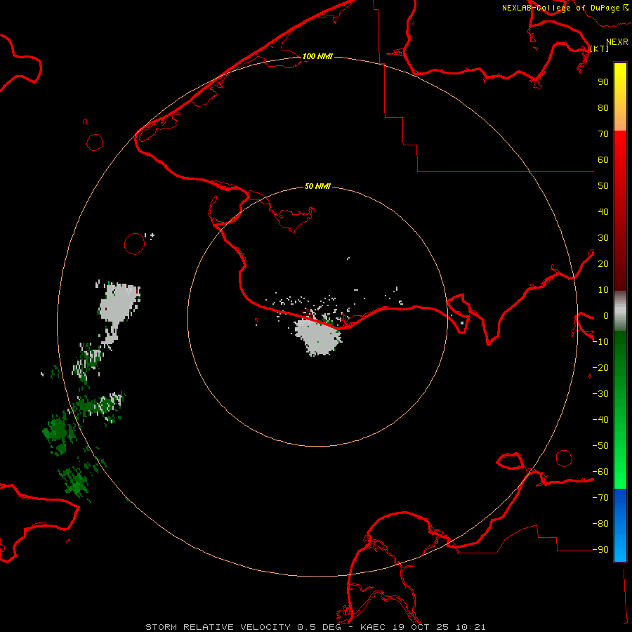Image resolution: width=632 pixels, height=632 pixels.
Task: Click the 90 value on velocity scale
Action: (x=603, y=82)
